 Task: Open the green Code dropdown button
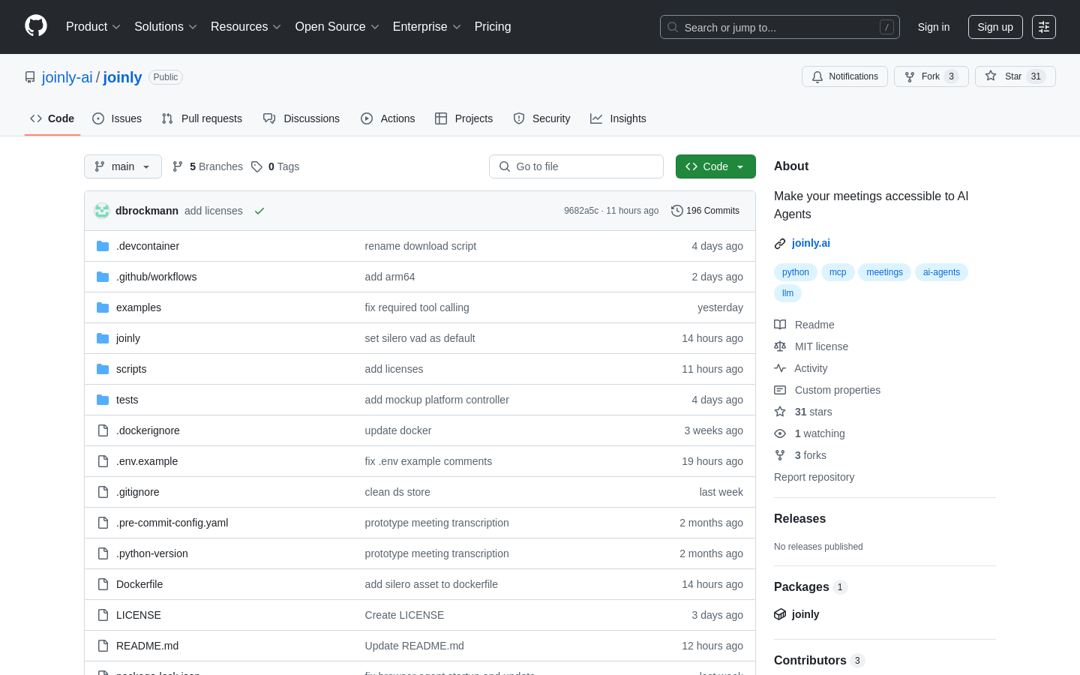[715, 166]
